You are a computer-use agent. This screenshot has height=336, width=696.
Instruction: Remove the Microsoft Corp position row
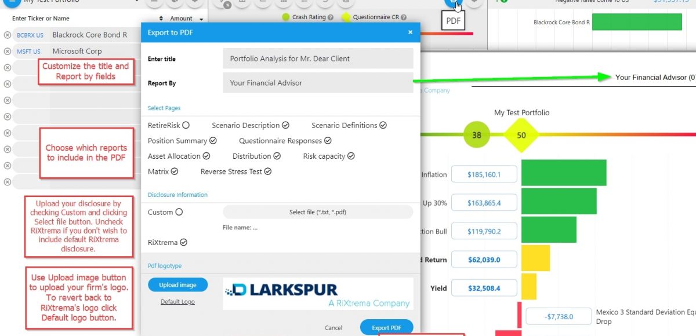point(7,52)
